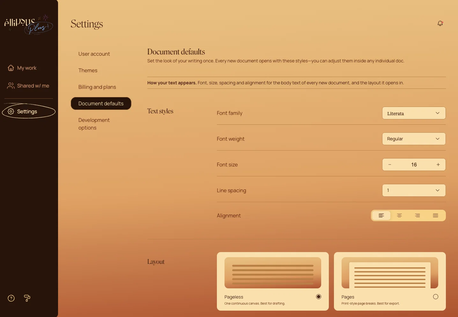Switch to the Themes settings tab
This screenshot has height=317, width=458.
point(88,71)
